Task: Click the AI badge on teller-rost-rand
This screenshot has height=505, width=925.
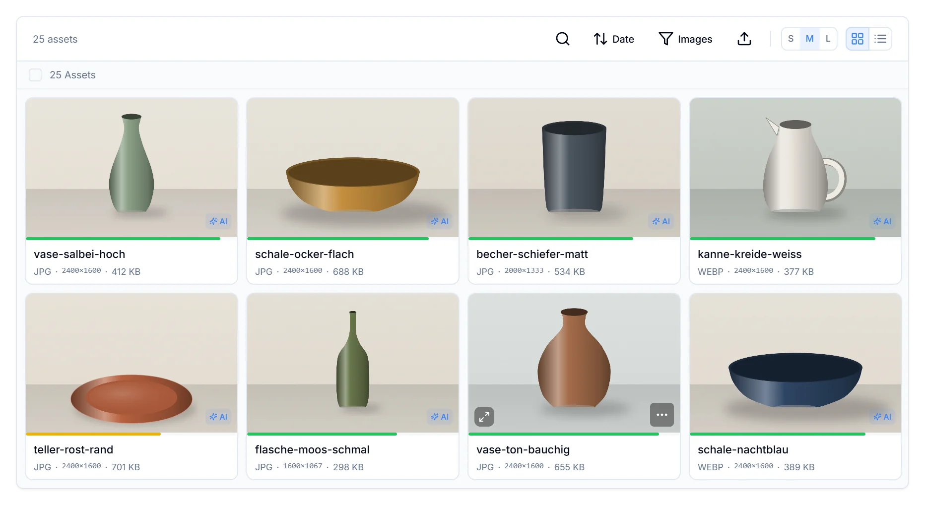Action: pyautogui.click(x=218, y=417)
